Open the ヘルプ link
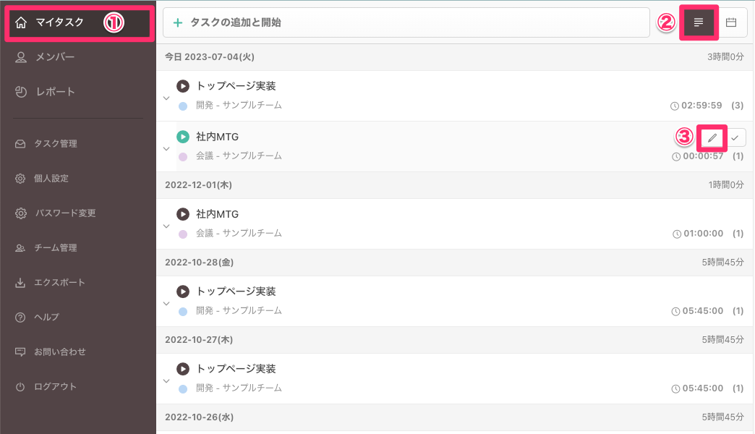This screenshot has width=755, height=434. point(46,318)
